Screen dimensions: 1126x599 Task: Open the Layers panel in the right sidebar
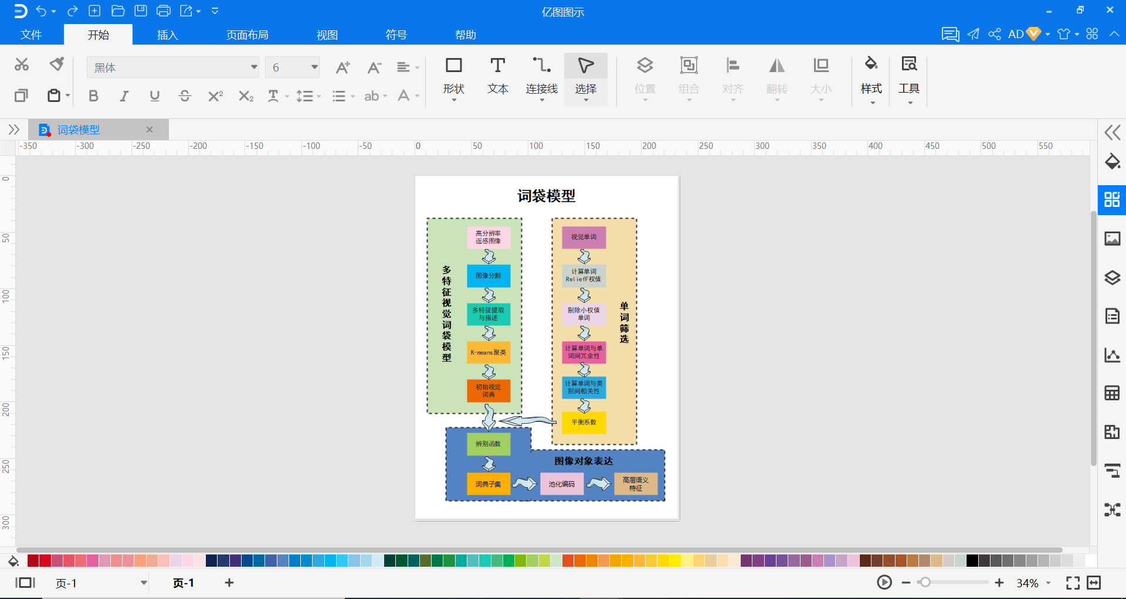(x=1112, y=277)
